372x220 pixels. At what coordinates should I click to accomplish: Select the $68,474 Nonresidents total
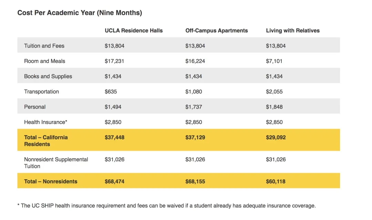(115, 181)
